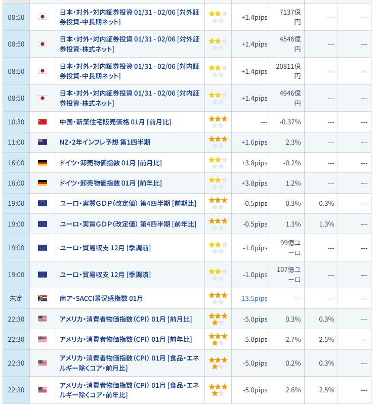This screenshot has height=406, width=375.
Task: Open 日本 対外証券投資-中長期ネット link
Action: coord(129,17)
